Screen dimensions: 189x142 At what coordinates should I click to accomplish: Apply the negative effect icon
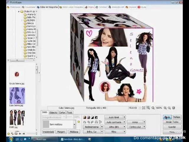96,117
